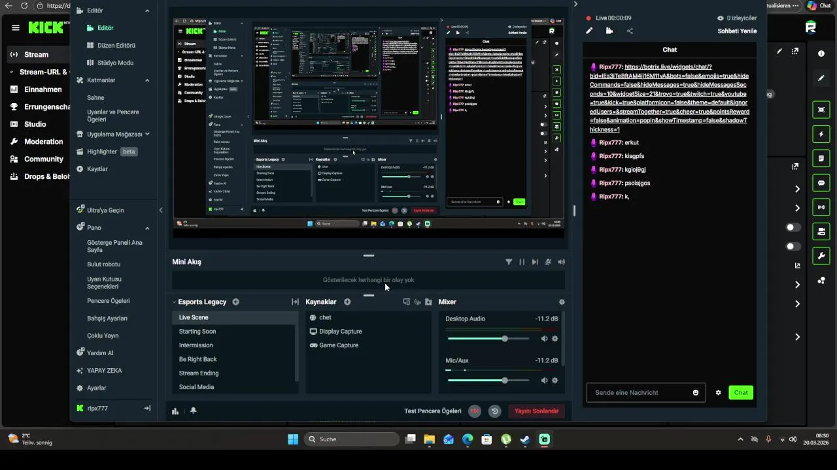The height and width of the screenshot is (470, 837).
Task: Click Test Pencere Öğeleri
Action: click(433, 411)
